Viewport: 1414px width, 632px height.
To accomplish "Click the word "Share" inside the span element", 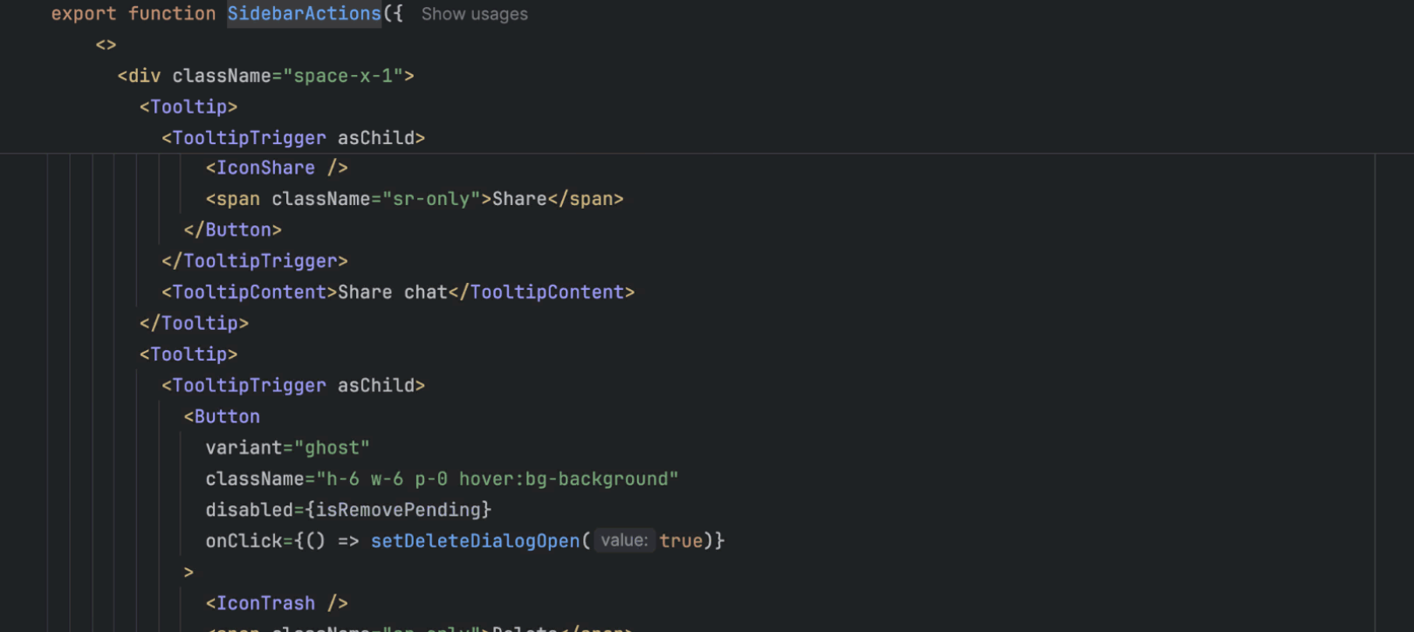I will [519, 199].
